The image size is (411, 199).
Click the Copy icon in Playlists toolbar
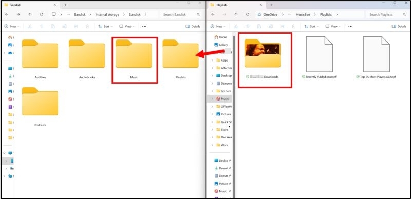point(247,27)
